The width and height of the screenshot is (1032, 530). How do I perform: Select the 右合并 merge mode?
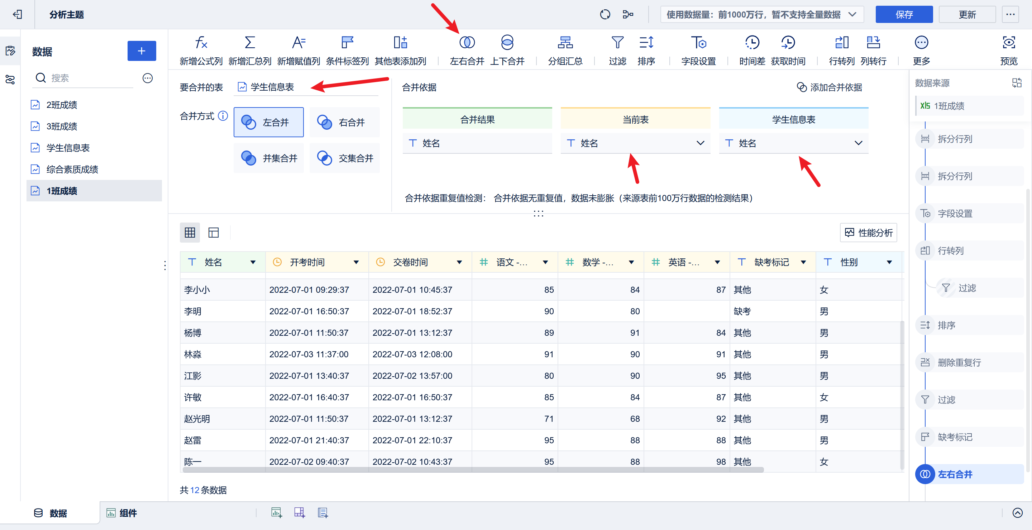click(x=344, y=122)
